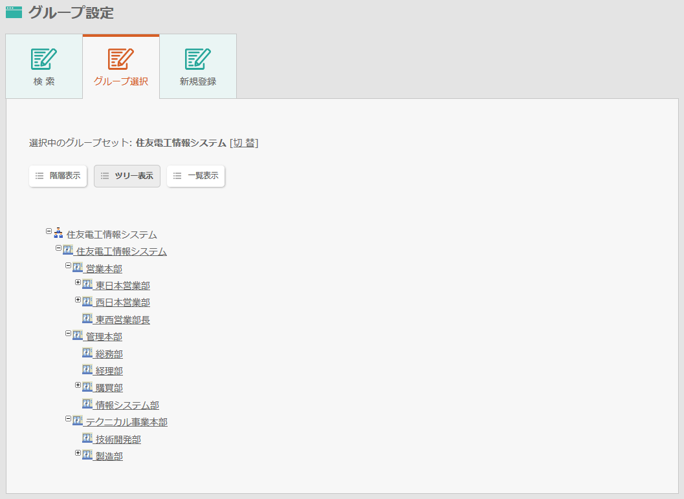The image size is (684, 499).
Task: Click the list icon inside ツリー表示 button
Action: click(105, 176)
